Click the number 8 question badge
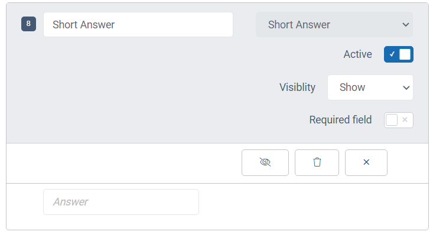The image size is (433, 235). tap(28, 24)
